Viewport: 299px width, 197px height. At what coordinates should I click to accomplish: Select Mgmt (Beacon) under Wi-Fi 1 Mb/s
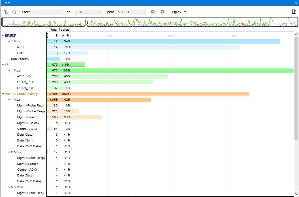point(28,117)
